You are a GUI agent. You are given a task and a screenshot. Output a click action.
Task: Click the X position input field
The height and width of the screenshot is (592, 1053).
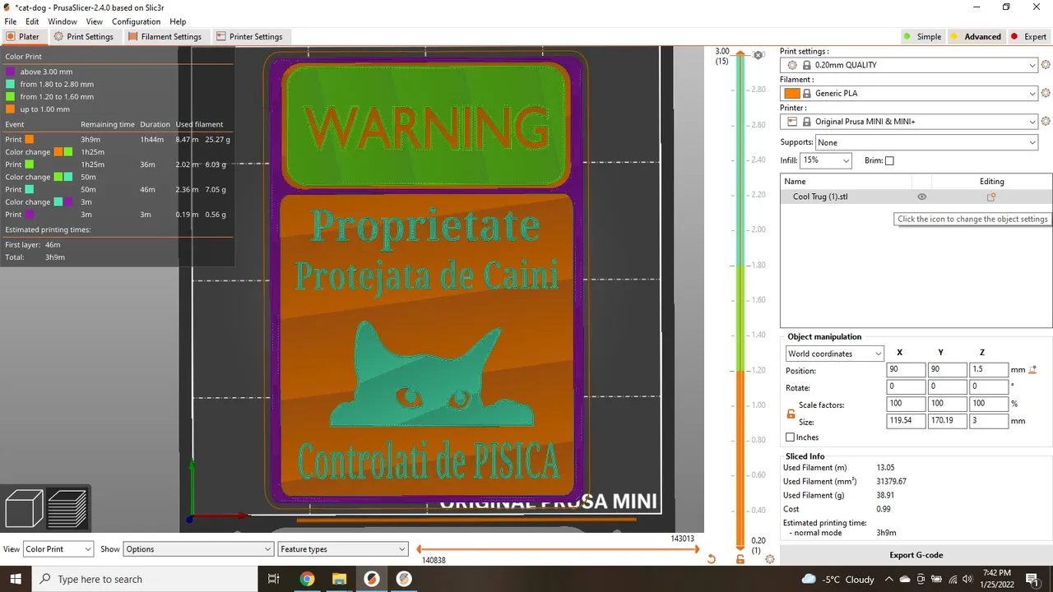pos(905,369)
